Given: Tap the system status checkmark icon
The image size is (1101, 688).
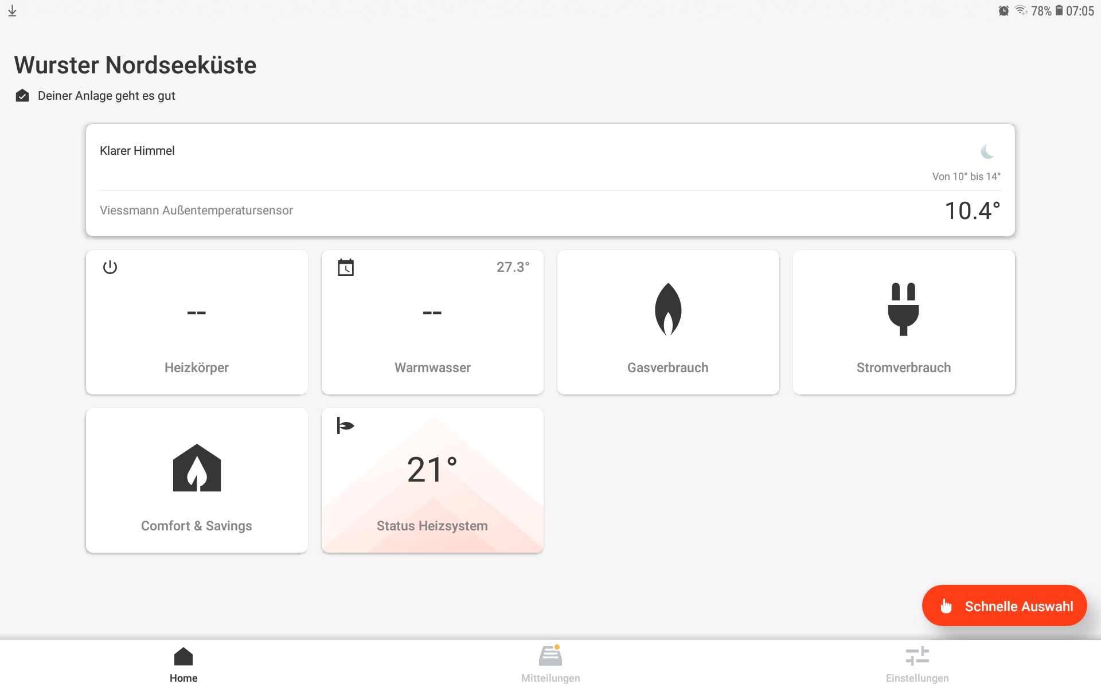Looking at the screenshot, I should tap(22, 96).
